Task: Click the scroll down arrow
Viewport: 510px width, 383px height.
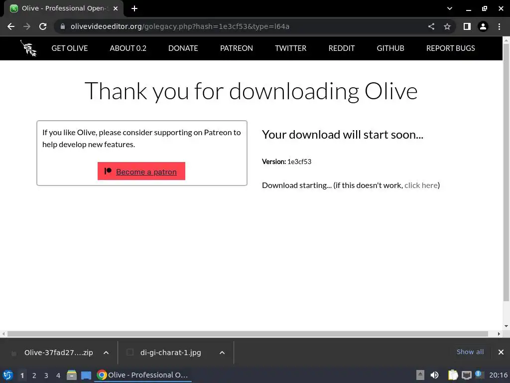Action: (506, 326)
